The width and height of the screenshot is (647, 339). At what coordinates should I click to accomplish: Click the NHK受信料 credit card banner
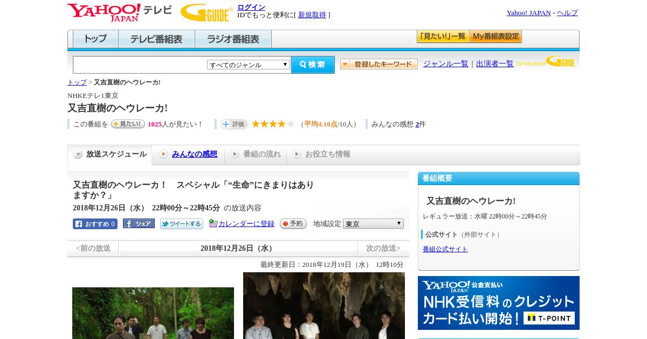[499, 303]
